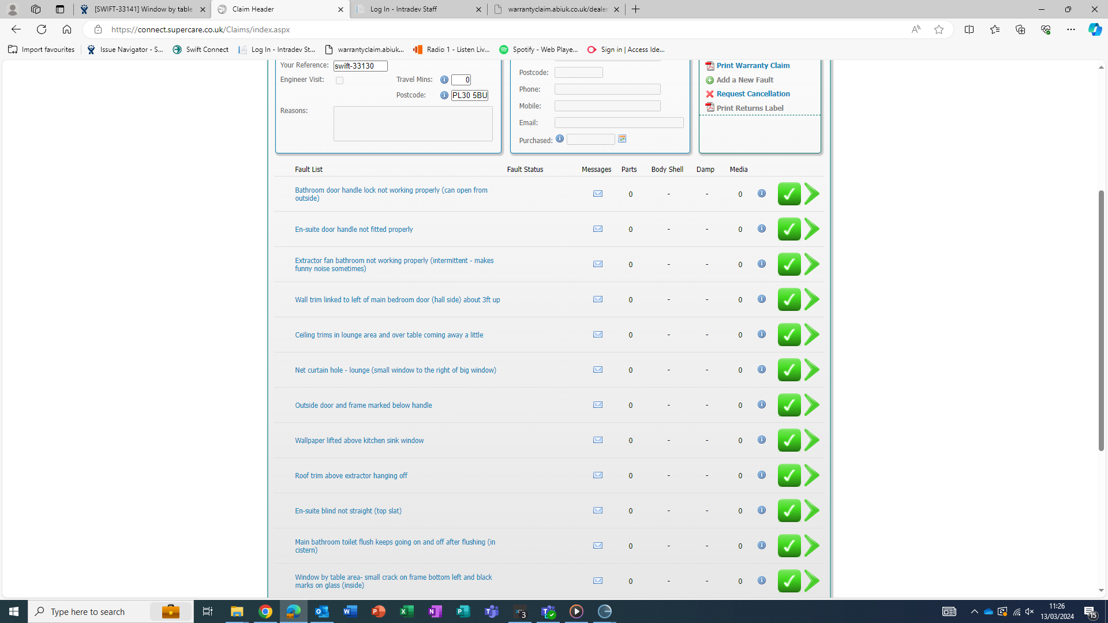The height and width of the screenshot is (623, 1108).
Task: Open Outlook from the Windows taskbar
Action: (x=322, y=611)
